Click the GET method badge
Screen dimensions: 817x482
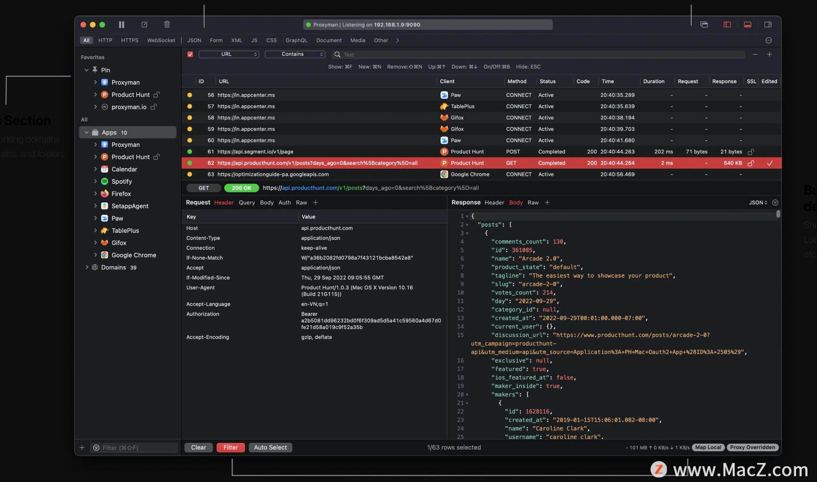(204, 188)
